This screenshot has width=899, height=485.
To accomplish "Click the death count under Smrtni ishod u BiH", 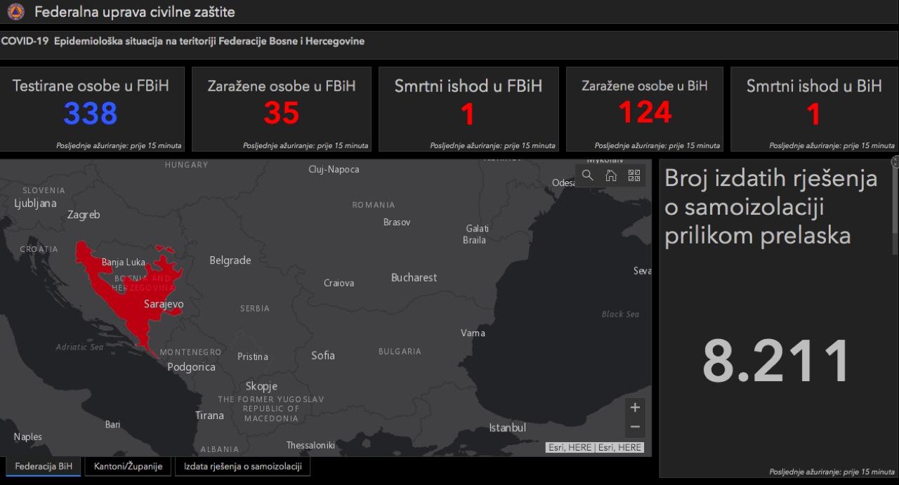I will 814,114.
